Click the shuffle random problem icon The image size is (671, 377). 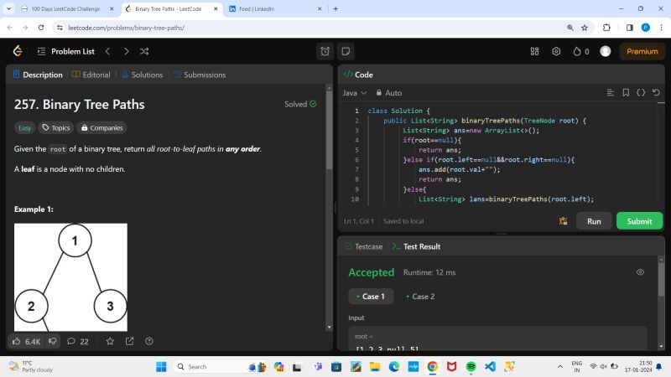tap(144, 51)
